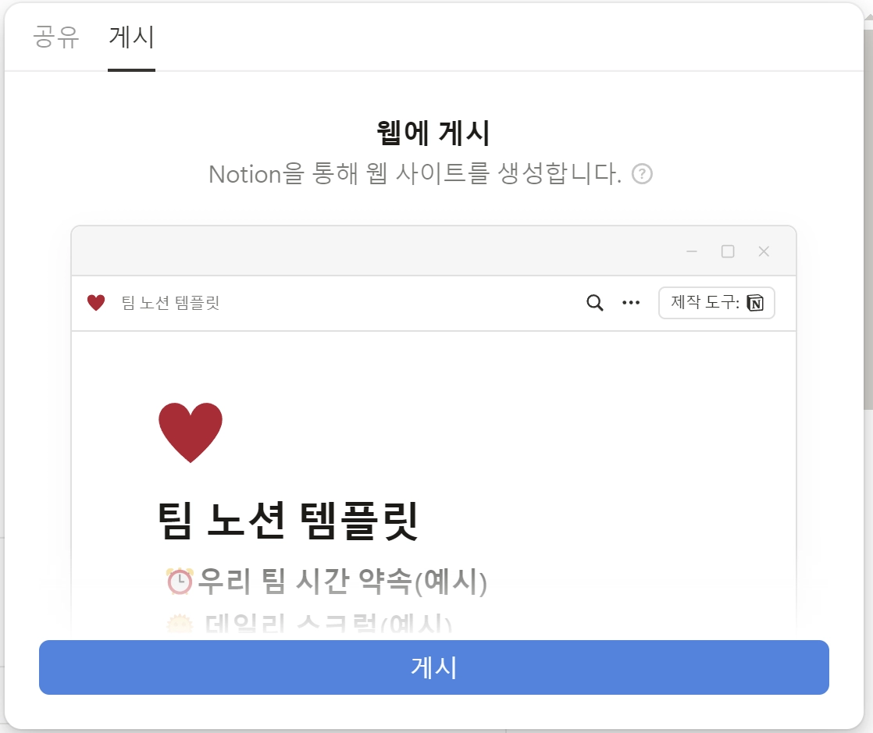Image resolution: width=873 pixels, height=733 pixels.
Task: Open the help question mark icon
Action: tap(642, 174)
